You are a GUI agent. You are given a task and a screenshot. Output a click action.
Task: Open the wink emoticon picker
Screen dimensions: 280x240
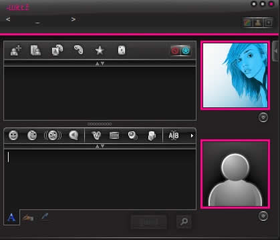tap(32, 135)
